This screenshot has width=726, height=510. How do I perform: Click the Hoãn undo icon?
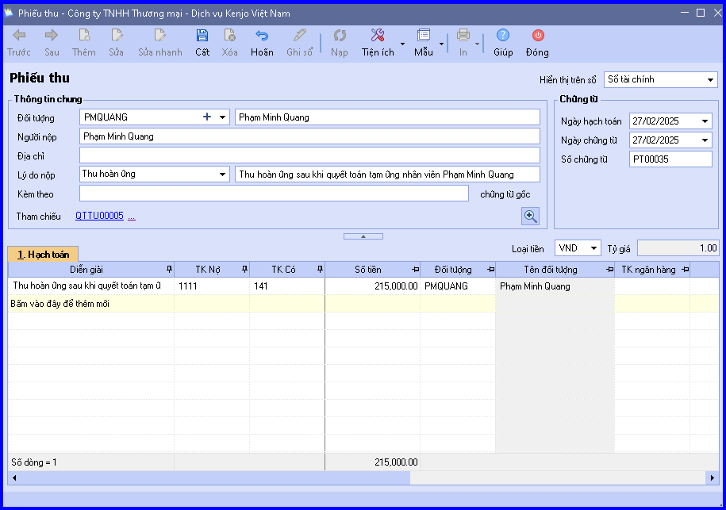(262, 36)
